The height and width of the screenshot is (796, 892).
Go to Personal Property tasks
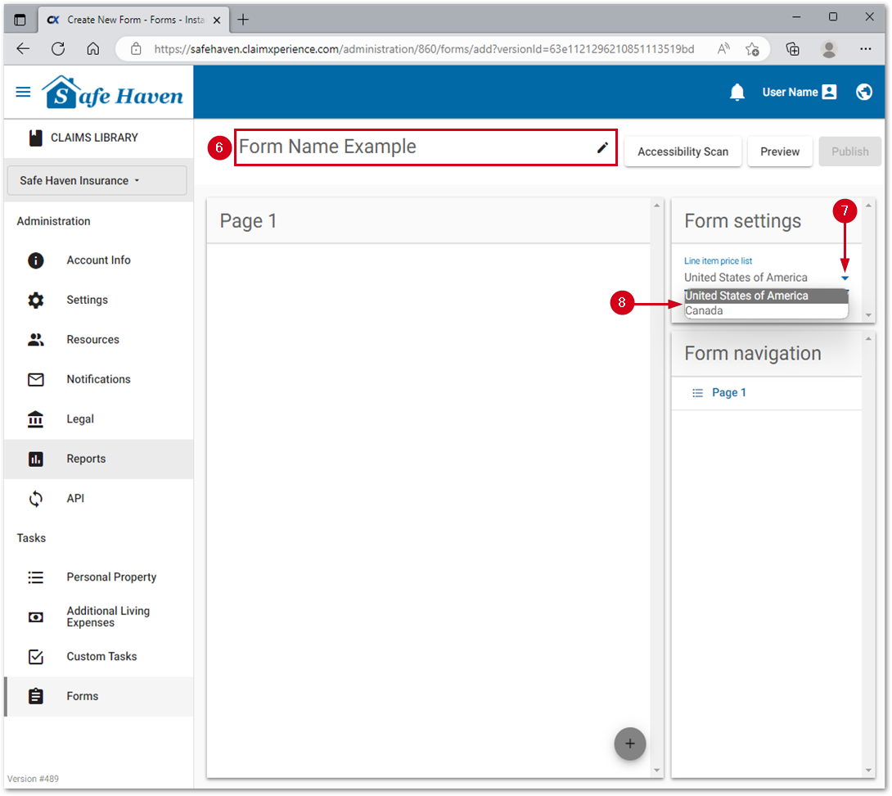(x=111, y=577)
